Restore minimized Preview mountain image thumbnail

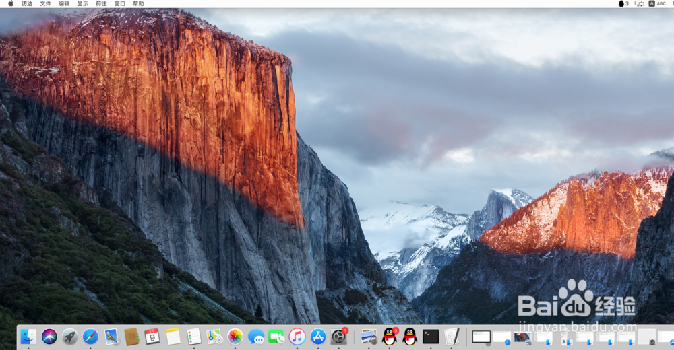[x=522, y=337]
